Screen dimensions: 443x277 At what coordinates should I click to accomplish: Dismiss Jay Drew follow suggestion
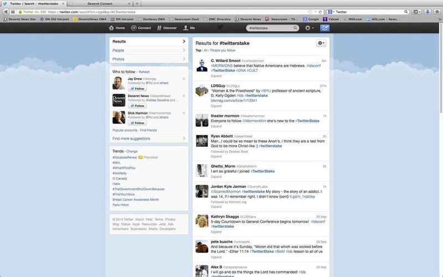184,79
